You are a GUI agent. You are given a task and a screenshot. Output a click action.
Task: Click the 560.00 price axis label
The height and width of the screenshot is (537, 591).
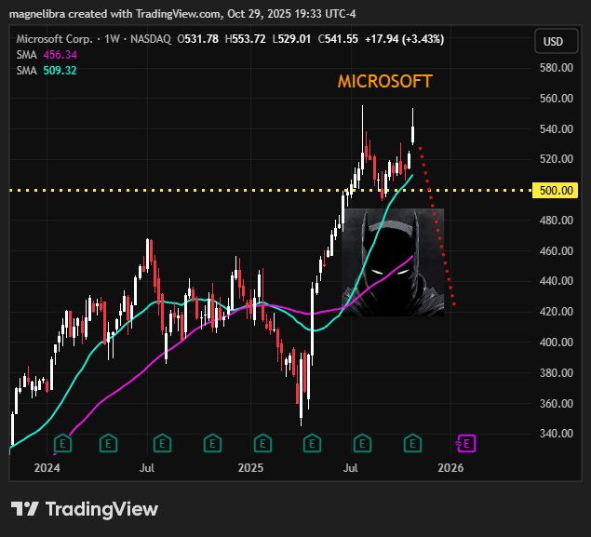pos(557,99)
